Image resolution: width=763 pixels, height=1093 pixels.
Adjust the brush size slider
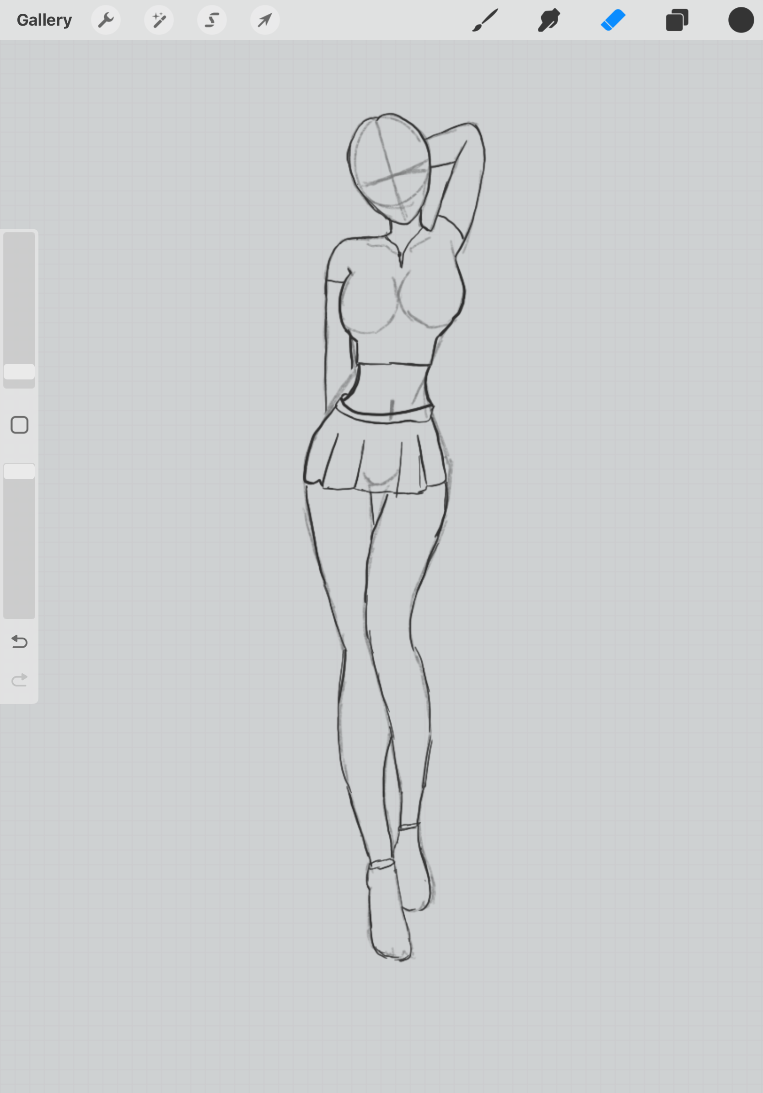pyautogui.click(x=19, y=310)
